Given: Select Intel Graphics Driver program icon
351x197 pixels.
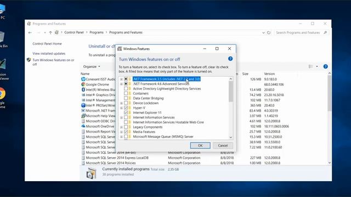Looking at the screenshot, I should (83, 95).
